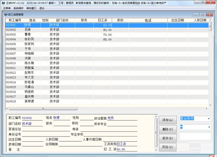Select employee row 010016 杨丽莉
The image size is (217, 157).
point(107,92)
